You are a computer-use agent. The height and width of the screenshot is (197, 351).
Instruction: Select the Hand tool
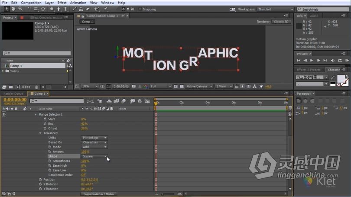tap(13, 9)
